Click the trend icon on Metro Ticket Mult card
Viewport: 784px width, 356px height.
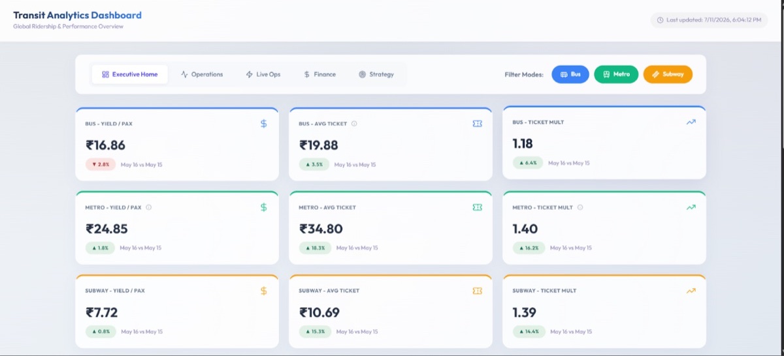coord(691,207)
